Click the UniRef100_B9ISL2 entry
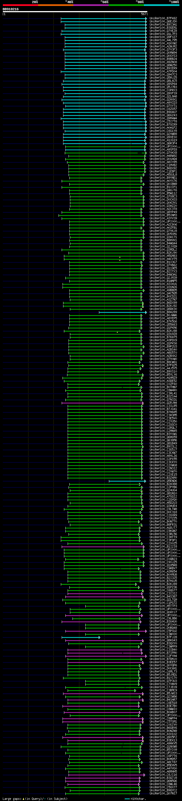Image resolution: width=182 pixels, height=801 pixels. point(163,446)
